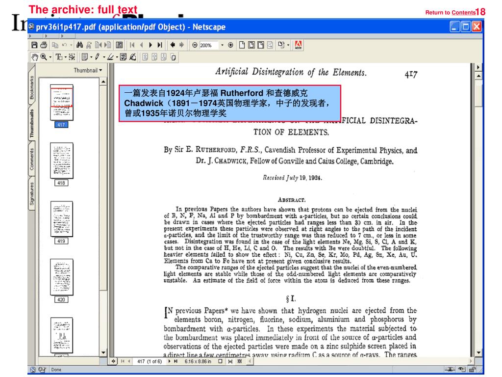Select page 419 thumbnail
Image resolution: width=502 pixels, height=377 pixels.
(61, 219)
